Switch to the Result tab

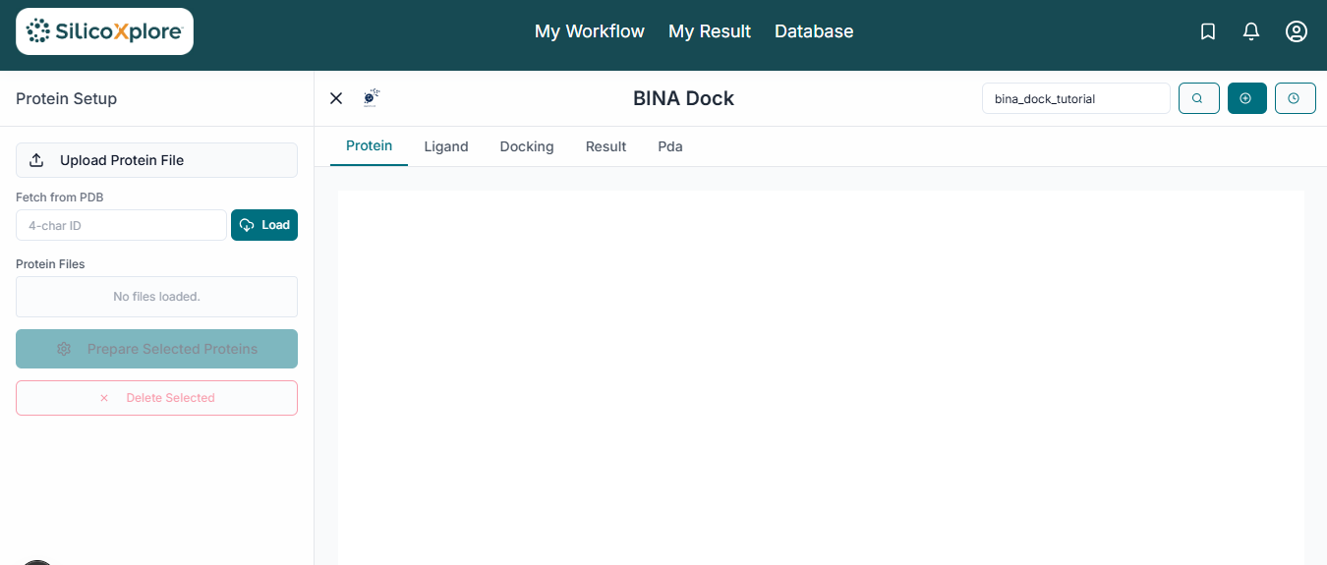606,146
